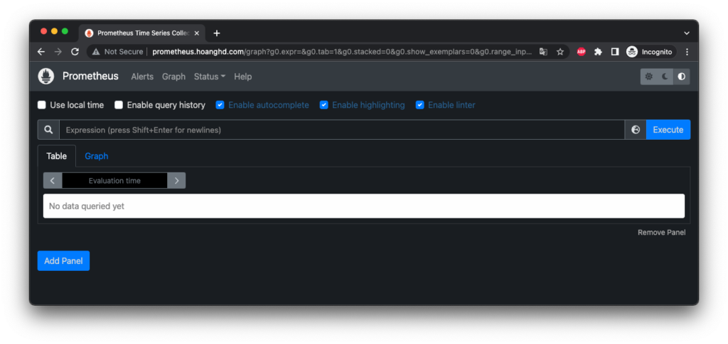The image size is (728, 344).
Task: Open Graph in the navbar
Action: point(173,77)
